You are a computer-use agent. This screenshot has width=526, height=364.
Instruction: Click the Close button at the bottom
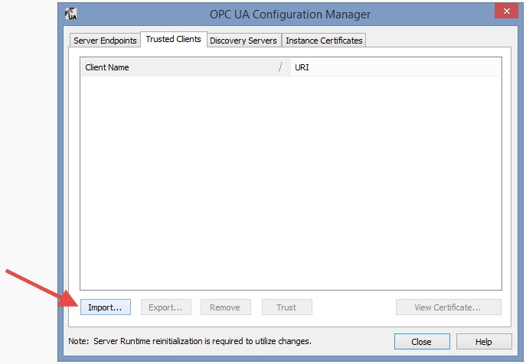(x=422, y=342)
